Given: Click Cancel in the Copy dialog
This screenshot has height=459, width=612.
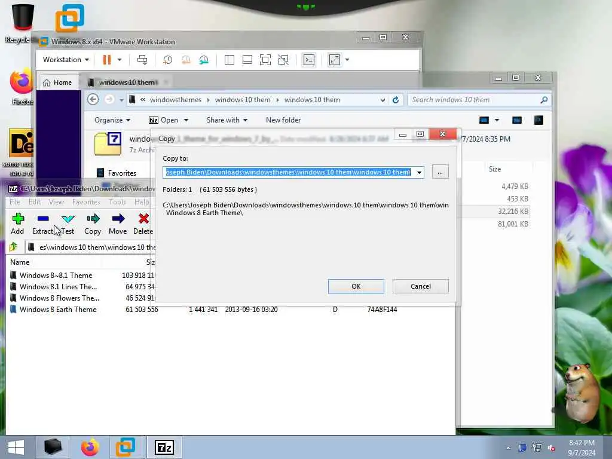Looking at the screenshot, I should (420, 286).
